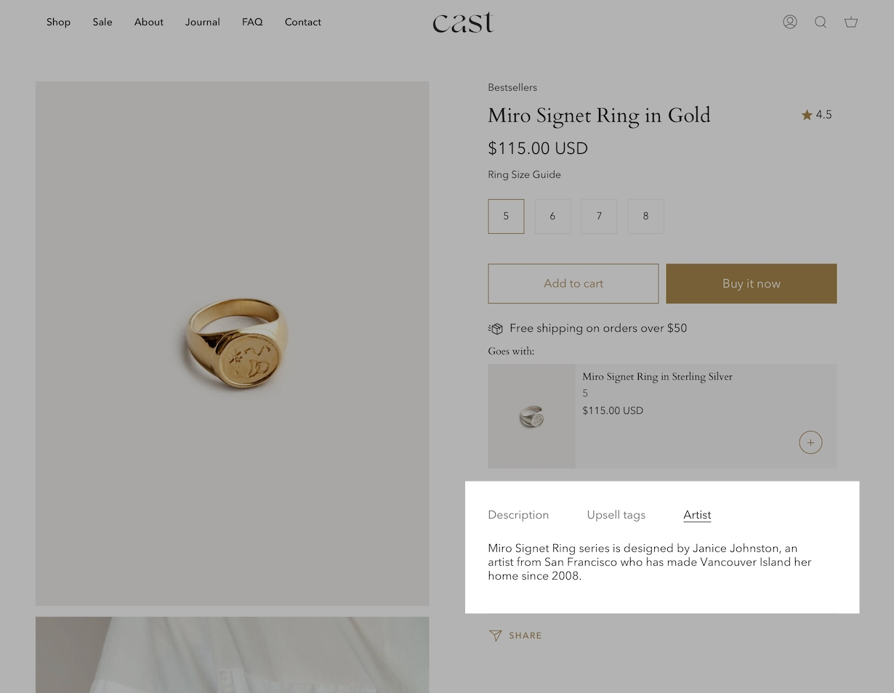Image resolution: width=894 pixels, height=693 pixels.
Task: Switch to the Description tab
Action: click(518, 515)
